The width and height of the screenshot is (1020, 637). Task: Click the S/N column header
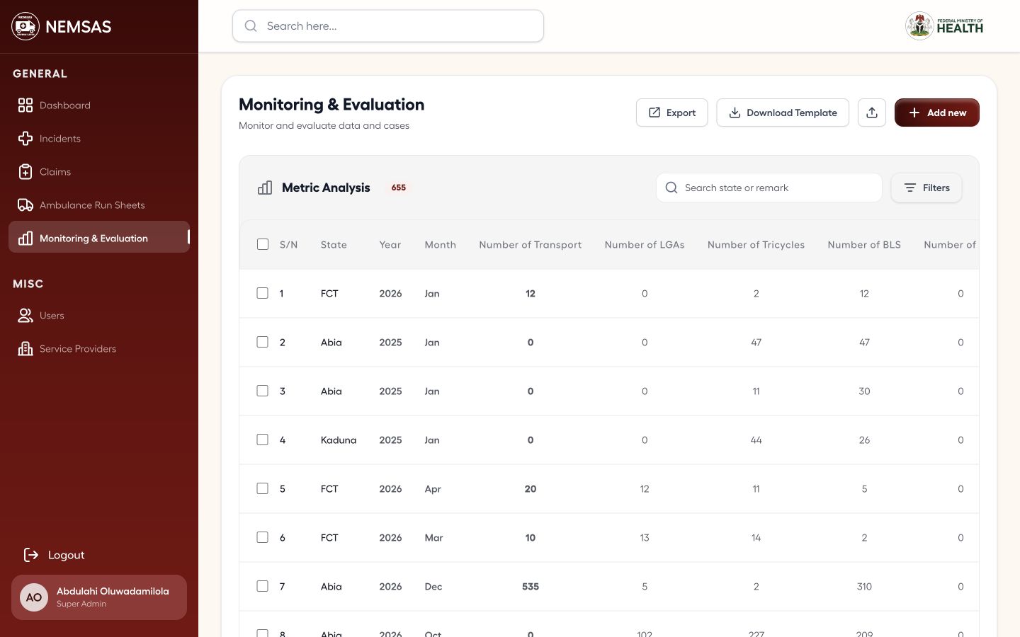[x=289, y=245]
